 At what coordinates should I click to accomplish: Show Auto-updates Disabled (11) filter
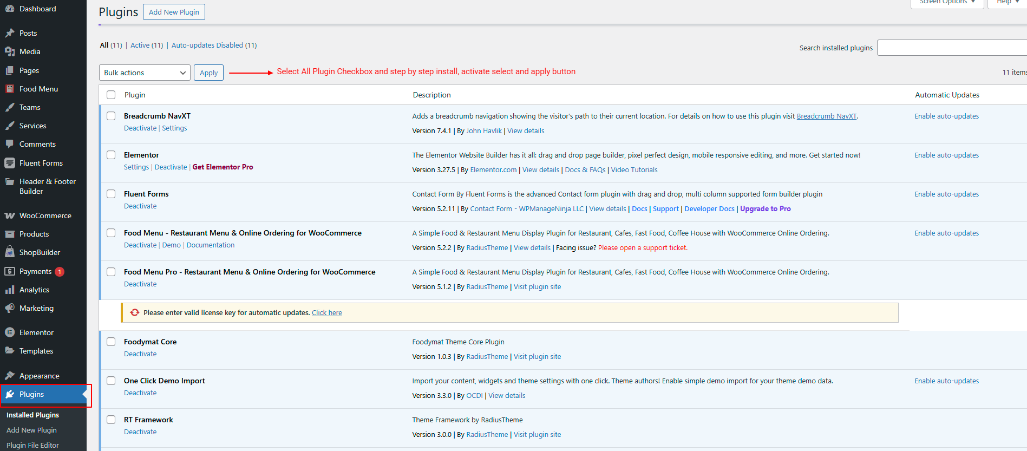pyautogui.click(x=214, y=45)
